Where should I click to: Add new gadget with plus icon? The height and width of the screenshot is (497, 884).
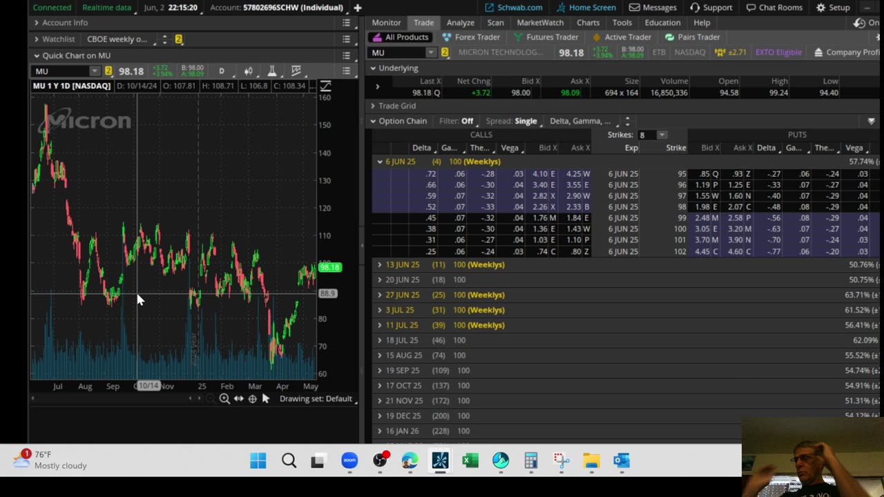357,8
